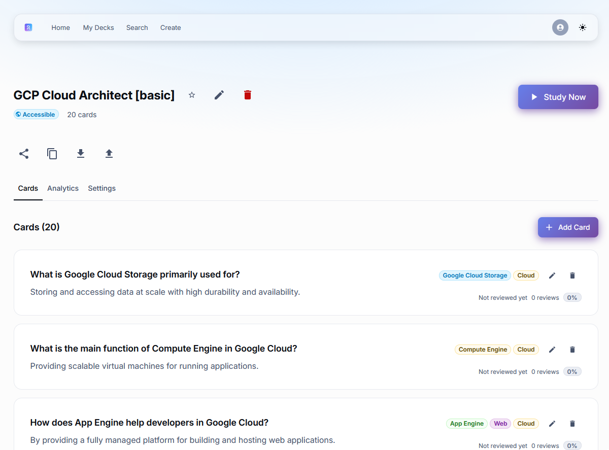Viewport: 609px width, 450px height.
Task: Open My Decks page
Action: coord(98,27)
